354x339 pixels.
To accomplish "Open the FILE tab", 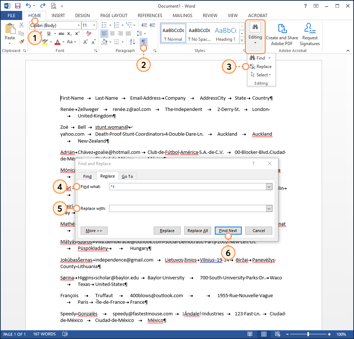I will pyautogui.click(x=11, y=15).
